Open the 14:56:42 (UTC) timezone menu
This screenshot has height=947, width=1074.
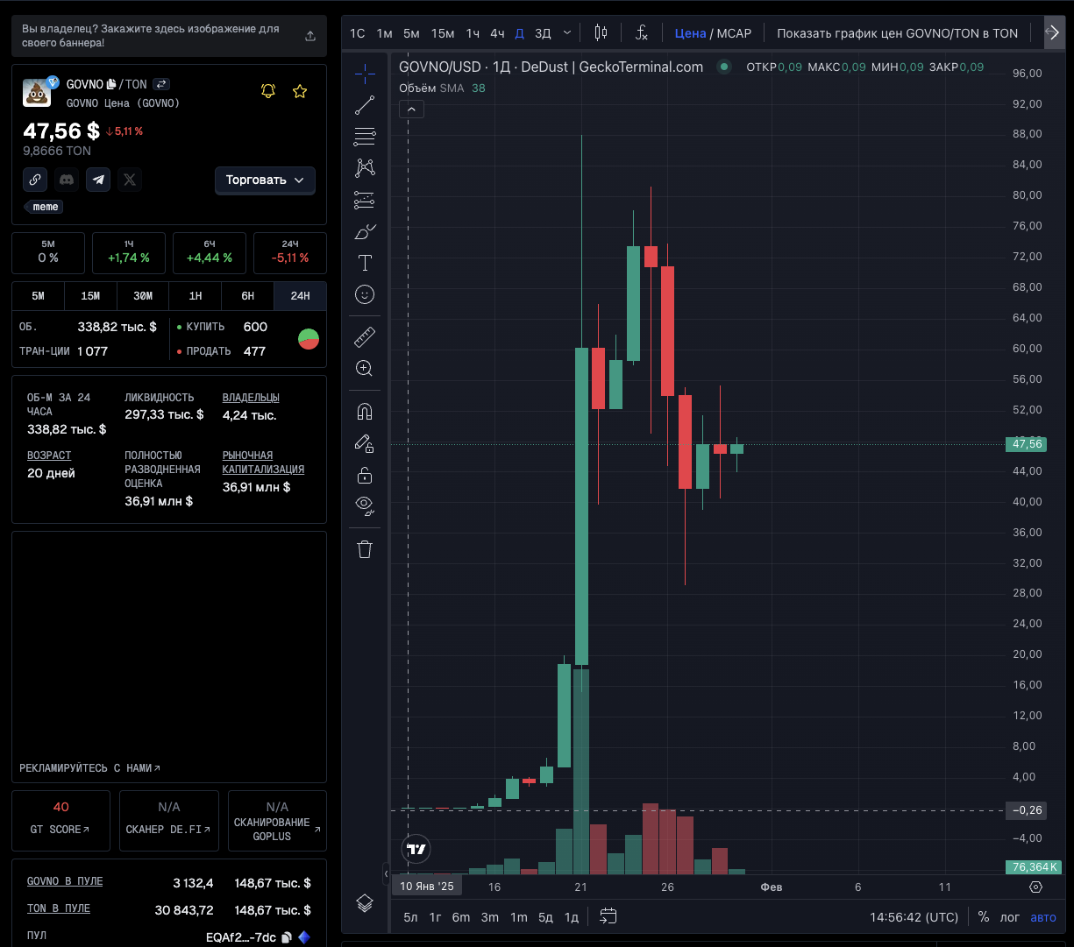pyautogui.click(x=914, y=917)
